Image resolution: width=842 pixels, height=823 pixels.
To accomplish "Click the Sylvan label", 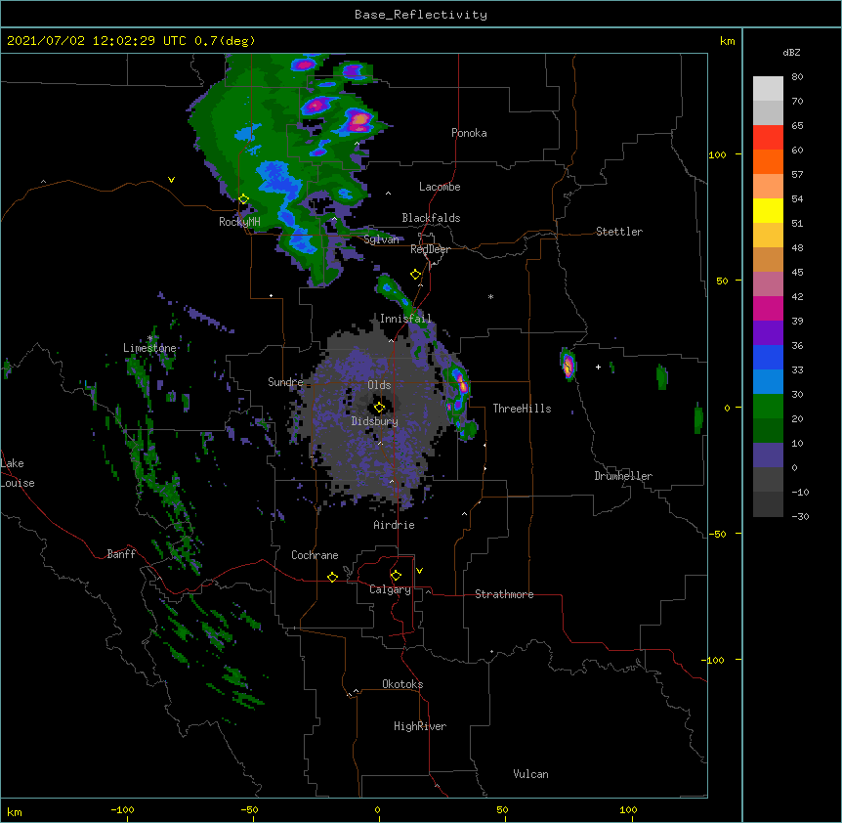I will [381, 239].
